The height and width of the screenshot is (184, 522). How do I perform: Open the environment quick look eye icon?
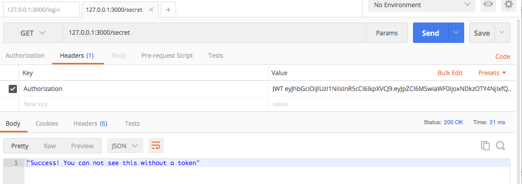pyautogui.click(x=488, y=5)
